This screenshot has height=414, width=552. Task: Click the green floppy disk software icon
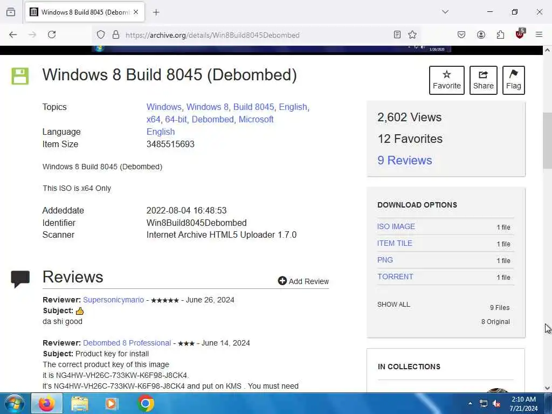[x=20, y=76]
